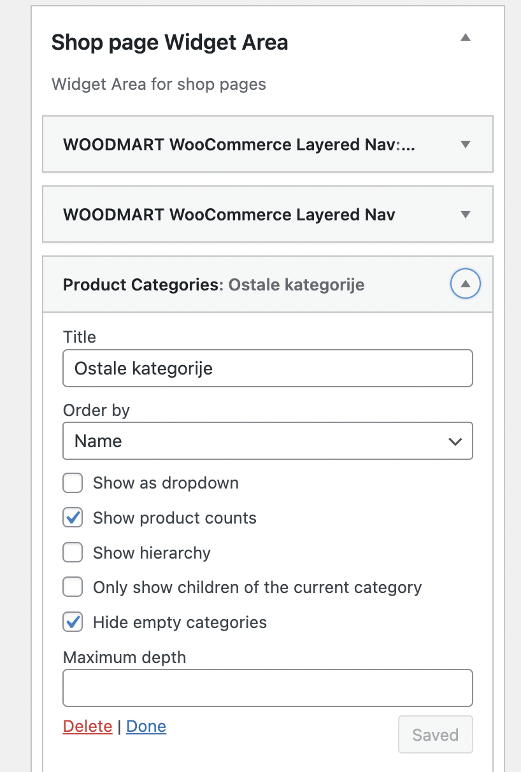Expand first WOODMART Layered Nav widget arrow
Image resolution: width=521 pixels, height=772 pixels.
tap(466, 144)
